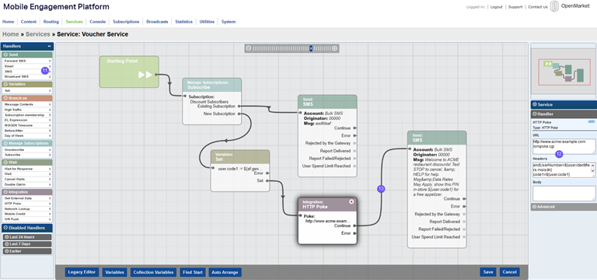This screenshot has height=280, width=597.
Task: Collapse the Integration handlers group
Action: point(5,192)
